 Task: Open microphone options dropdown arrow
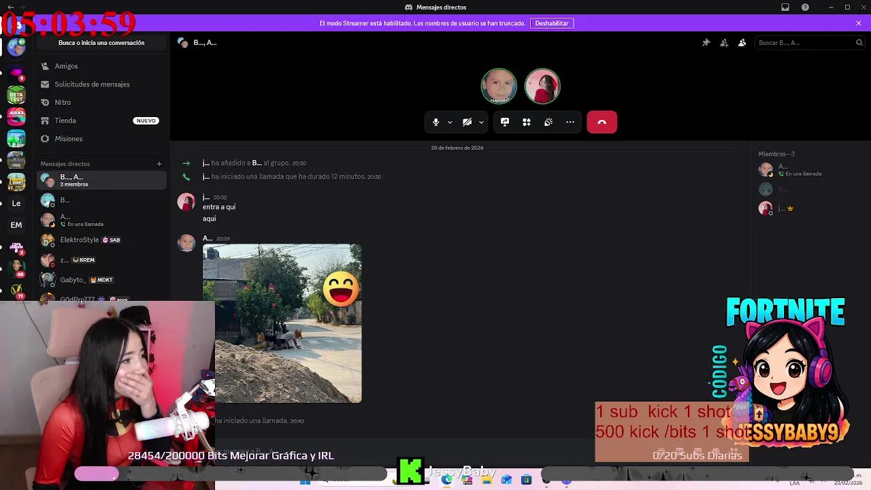pos(450,122)
